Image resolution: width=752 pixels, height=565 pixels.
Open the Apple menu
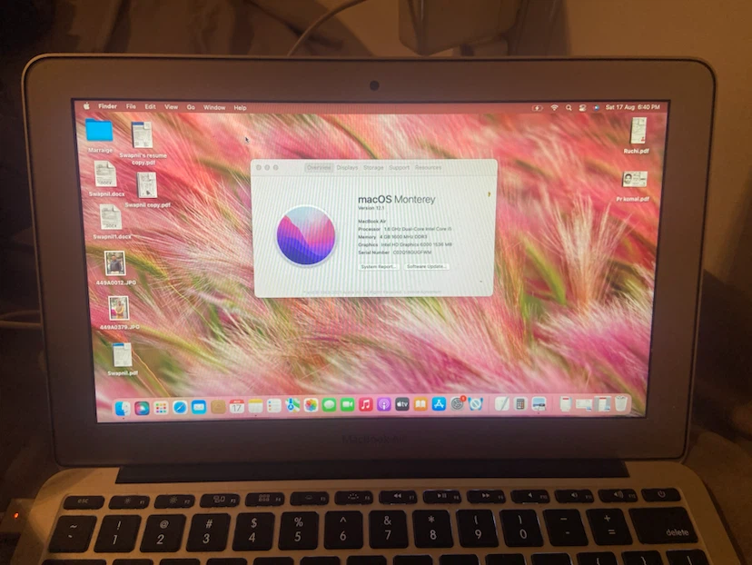coord(86,106)
